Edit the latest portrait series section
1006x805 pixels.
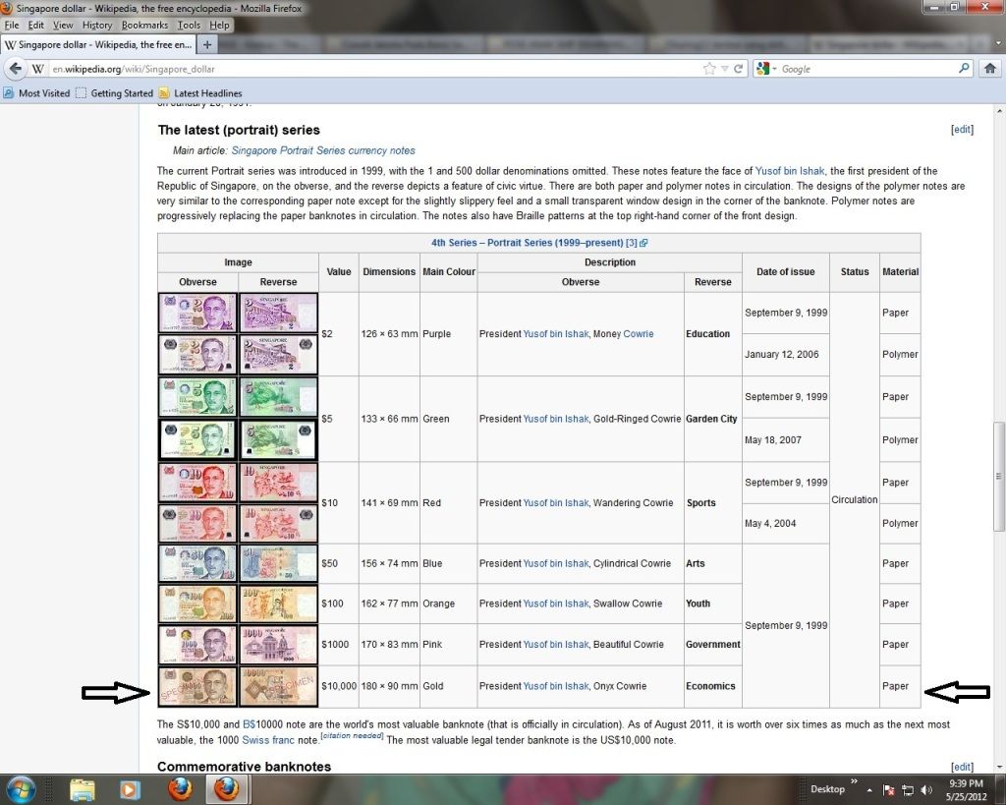962,129
